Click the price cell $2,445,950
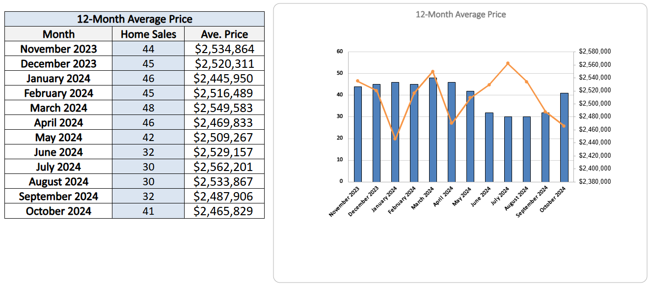The height and width of the screenshot is (285, 651). point(224,78)
